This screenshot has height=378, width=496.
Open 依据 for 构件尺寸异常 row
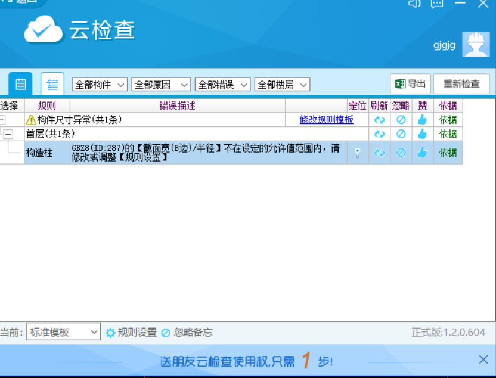tap(448, 120)
